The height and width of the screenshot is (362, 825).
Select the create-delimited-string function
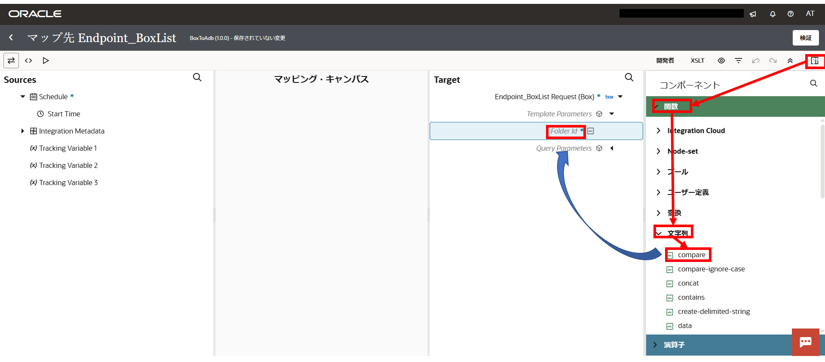pos(714,312)
